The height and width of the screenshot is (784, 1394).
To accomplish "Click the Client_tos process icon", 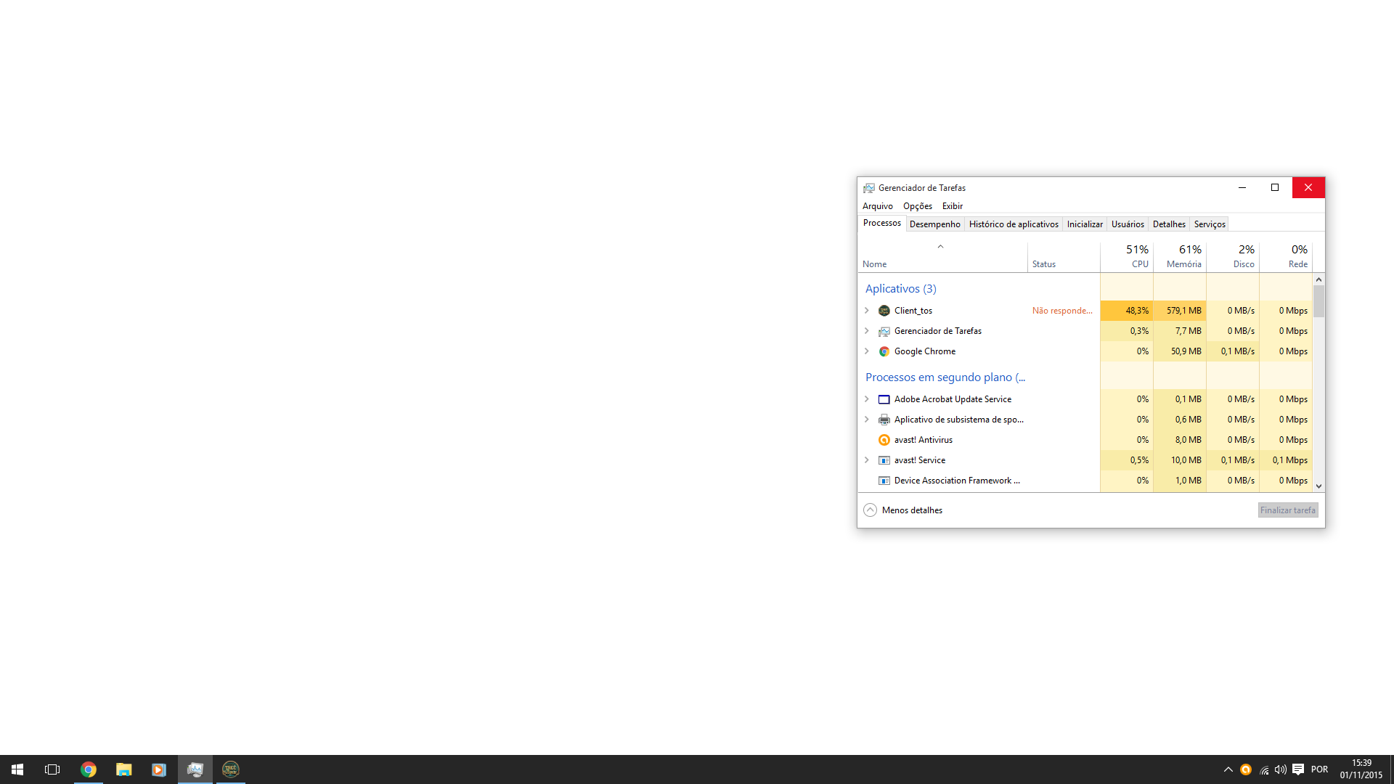I will click(x=884, y=311).
